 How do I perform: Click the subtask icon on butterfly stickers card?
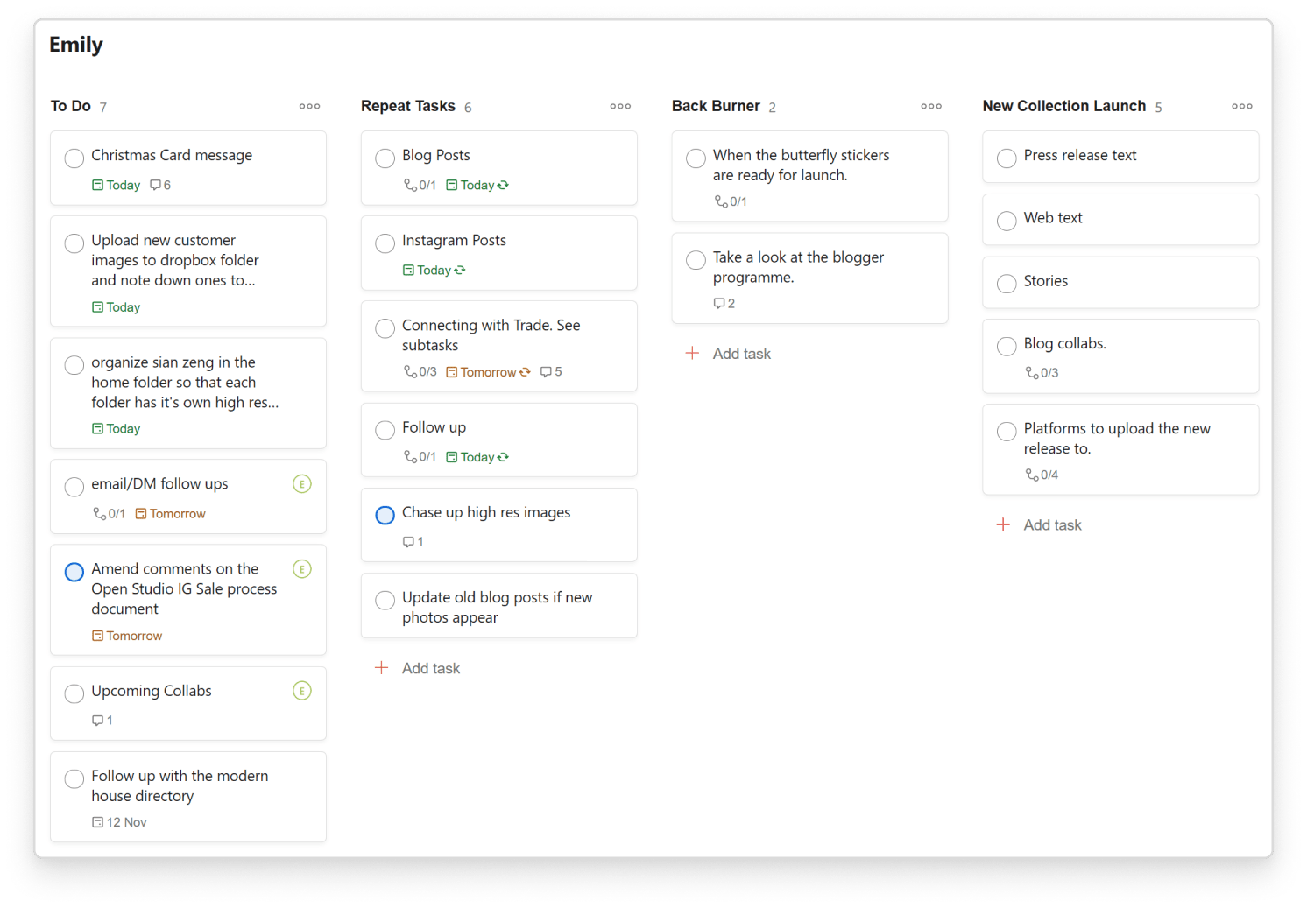tap(723, 201)
